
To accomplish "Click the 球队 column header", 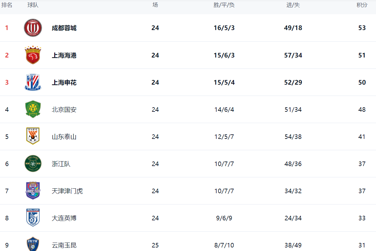I will click(33, 5).
